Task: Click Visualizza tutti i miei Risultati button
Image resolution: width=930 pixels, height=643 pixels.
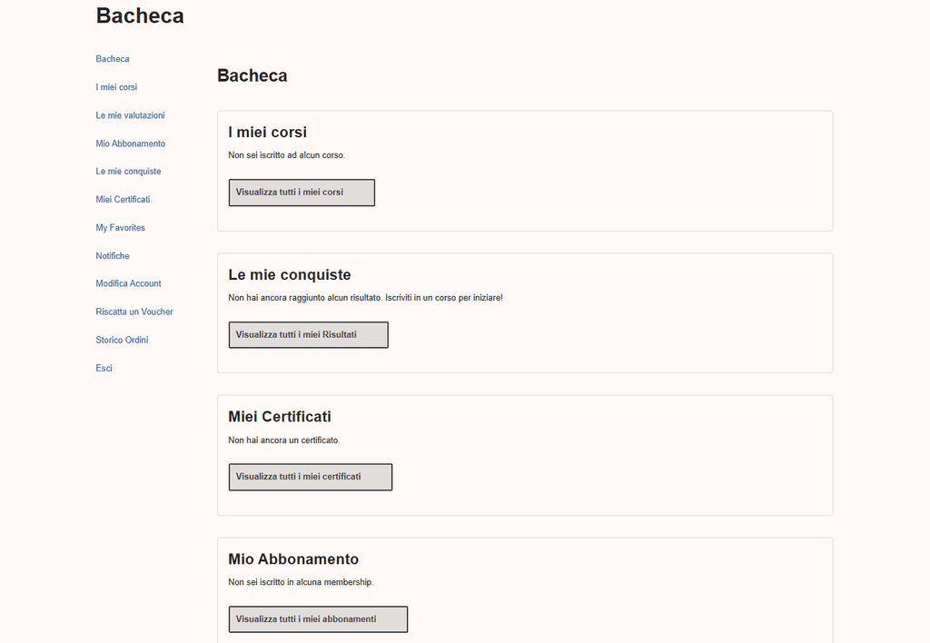Action: point(309,335)
